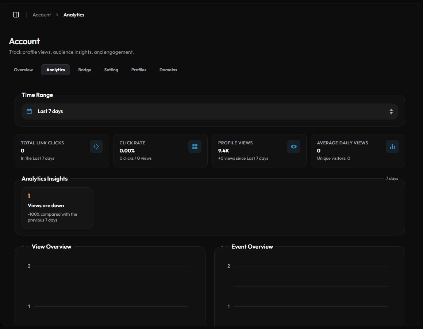Viewport: 423px width, 329px height.
Task: Click the Average Daily Views card
Action: pos(358,151)
